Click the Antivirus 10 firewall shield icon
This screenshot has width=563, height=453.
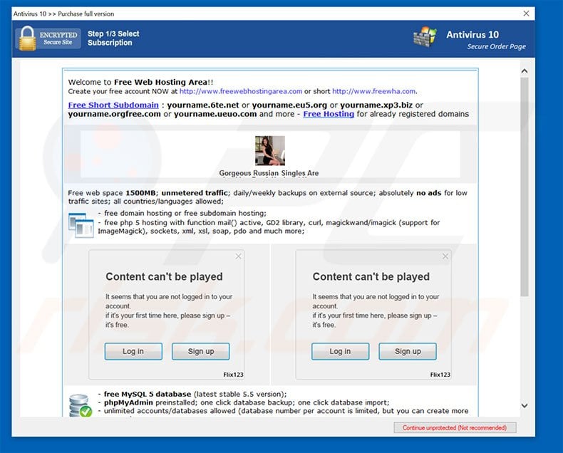(425, 36)
